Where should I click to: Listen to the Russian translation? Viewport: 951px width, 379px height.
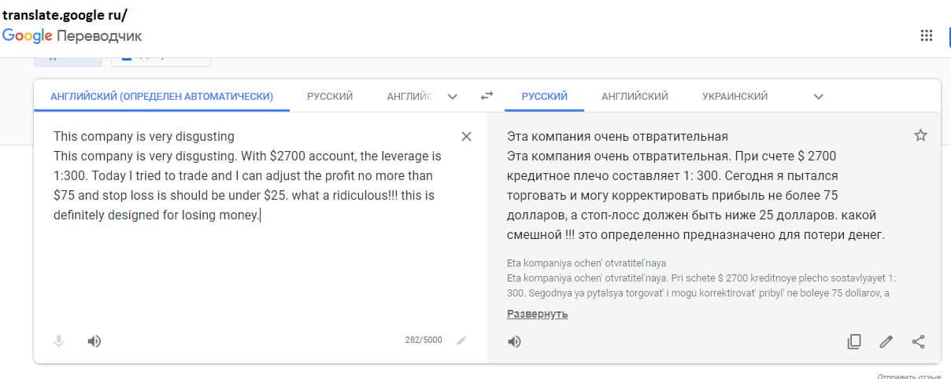[x=514, y=342]
